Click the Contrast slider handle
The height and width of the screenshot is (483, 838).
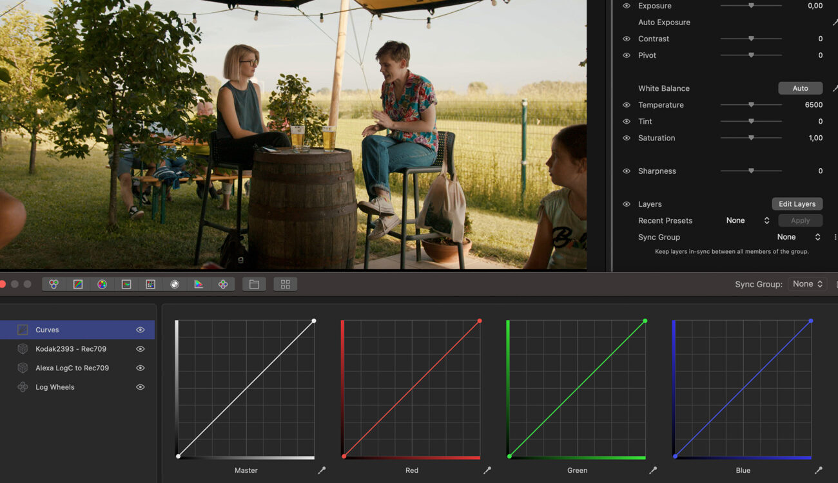tap(751, 39)
